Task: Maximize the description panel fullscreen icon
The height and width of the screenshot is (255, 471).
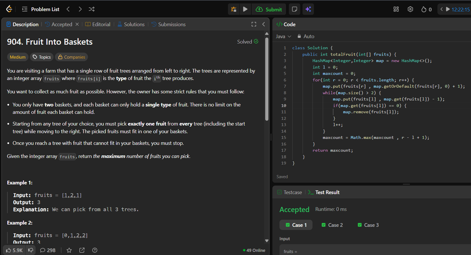Action: coord(254,24)
